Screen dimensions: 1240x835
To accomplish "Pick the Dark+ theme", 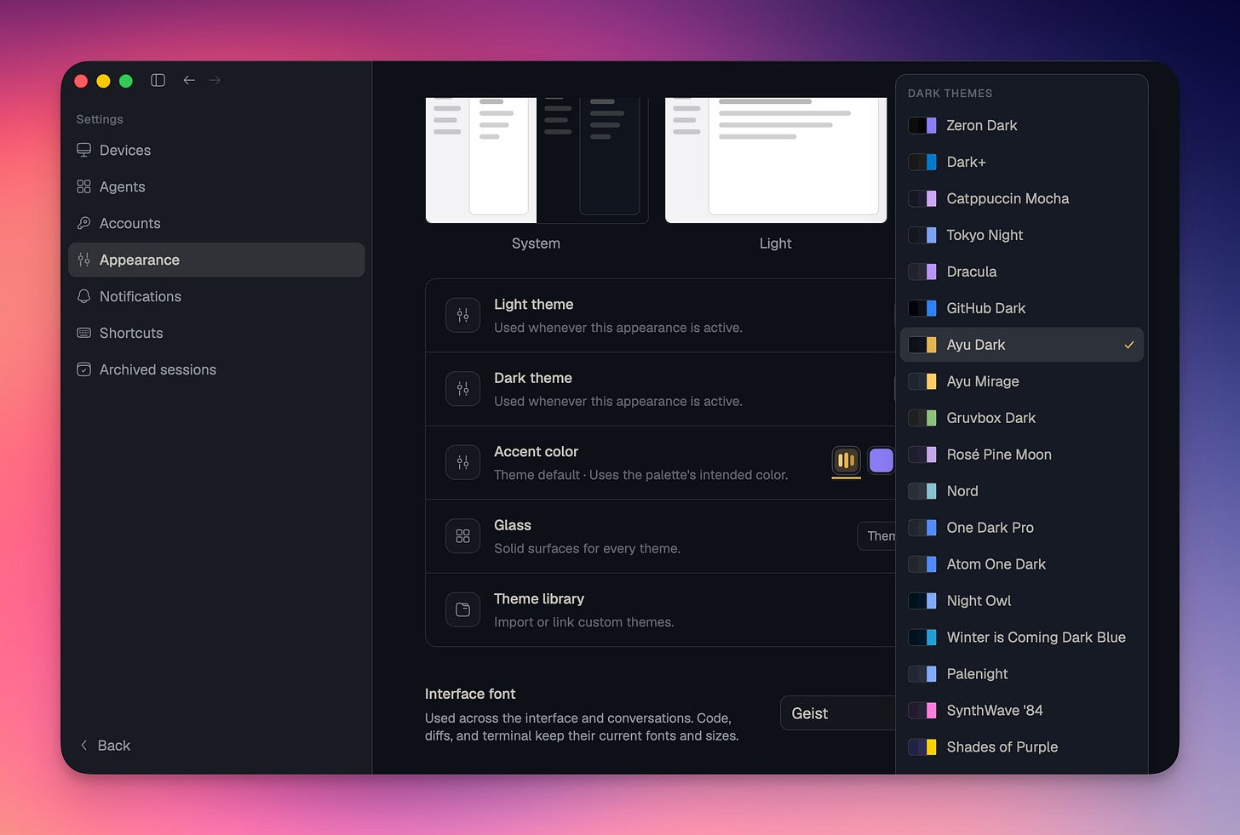I will pos(1022,162).
